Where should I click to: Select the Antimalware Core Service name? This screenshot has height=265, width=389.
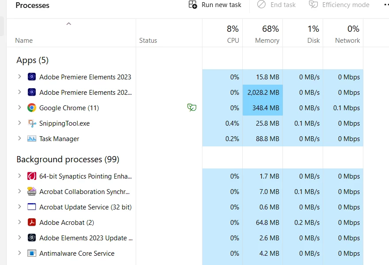pyautogui.click(x=76, y=254)
